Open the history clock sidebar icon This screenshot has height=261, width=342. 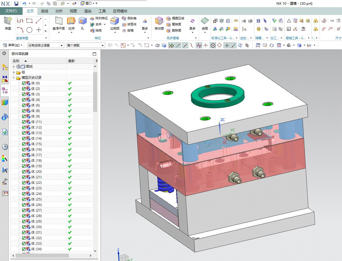tap(5, 147)
